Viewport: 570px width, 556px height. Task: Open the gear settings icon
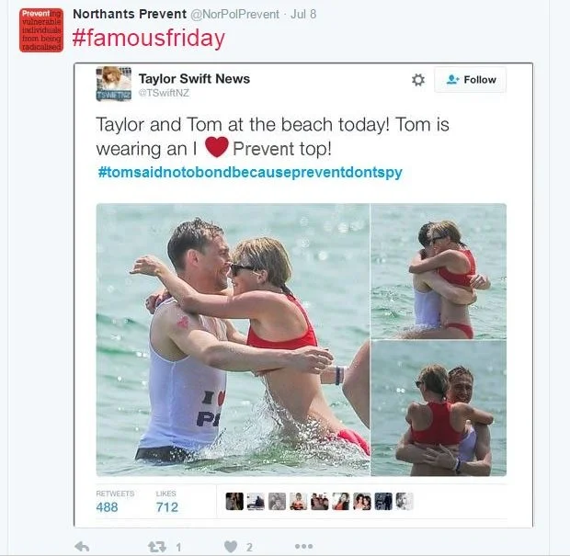tap(418, 80)
